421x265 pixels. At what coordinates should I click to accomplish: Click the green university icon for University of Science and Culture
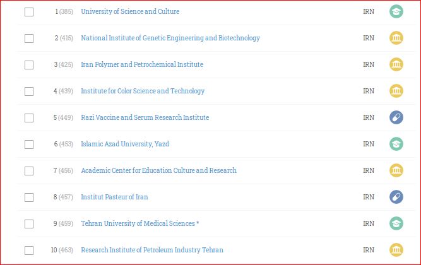396,11
